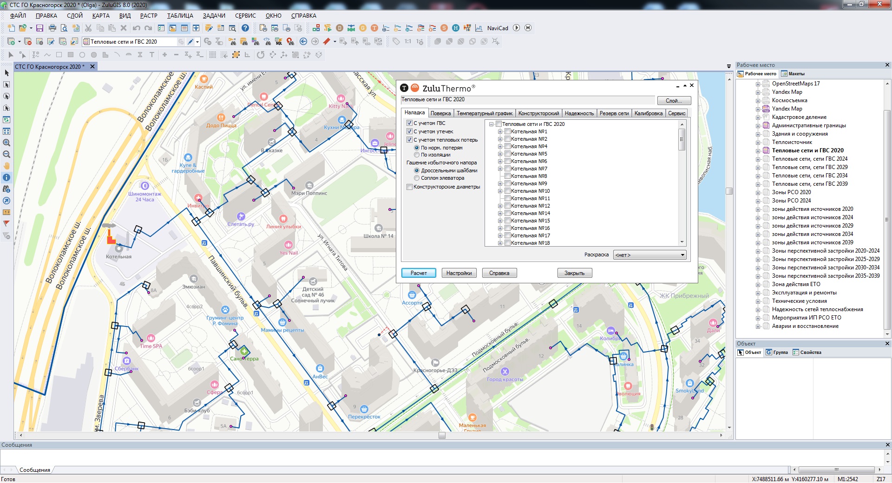Enable 'Конструкторские диаметры' checkbox
The image size is (892, 483).
[409, 187]
